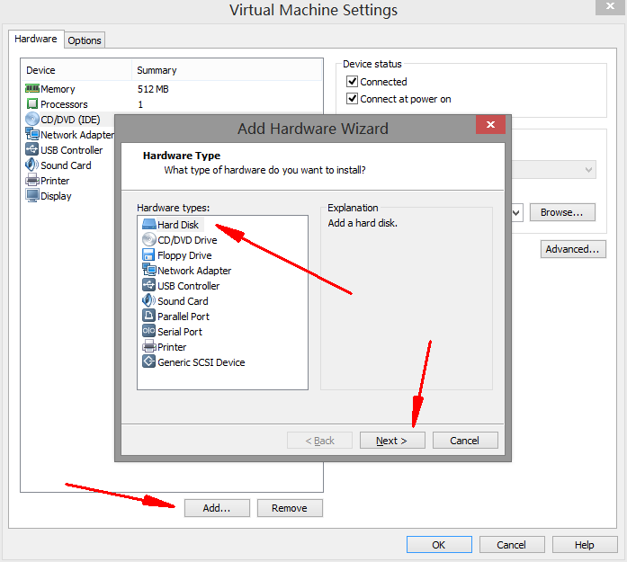Click the Generic SCSI Device icon
Screen dimensions: 627x562
(148, 361)
